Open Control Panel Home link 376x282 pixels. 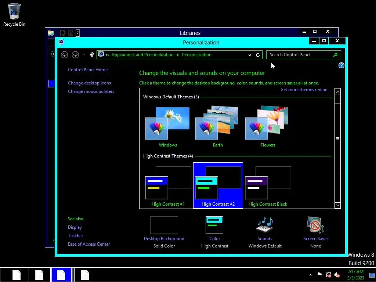coord(88,69)
